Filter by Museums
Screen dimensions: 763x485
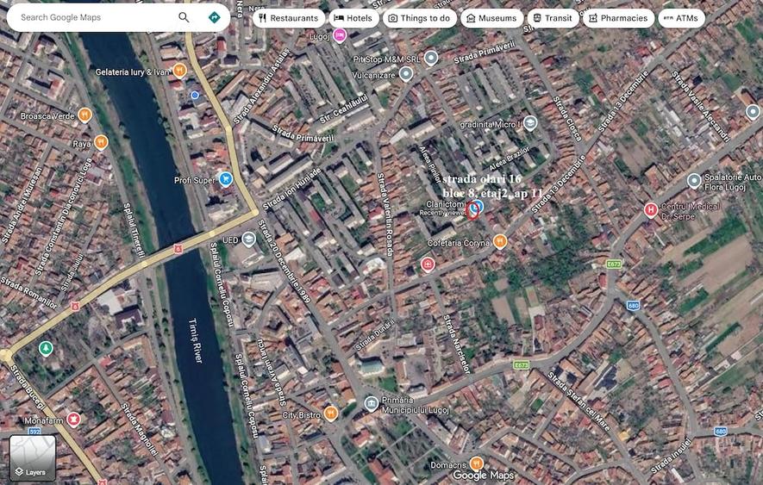pos(491,18)
